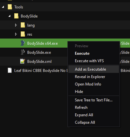130x137 pixels.
Task: Click the BodySlide.exe file icon
Action: pyautogui.click(x=23, y=52)
